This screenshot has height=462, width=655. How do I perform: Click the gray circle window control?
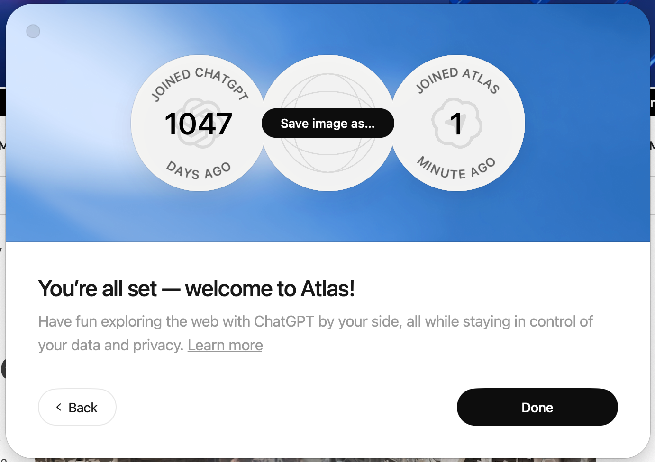click(33, 31)
